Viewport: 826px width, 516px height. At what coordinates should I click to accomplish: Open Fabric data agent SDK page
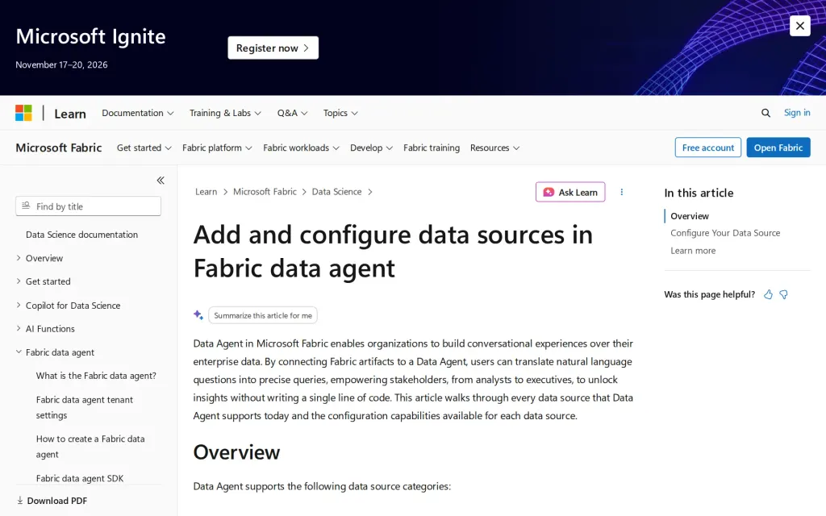tap(80, 478)
